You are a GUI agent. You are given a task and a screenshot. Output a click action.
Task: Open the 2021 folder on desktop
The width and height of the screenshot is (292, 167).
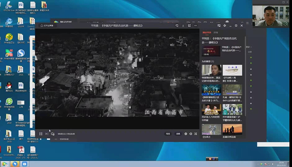pyautogui.click(x=21, y=71)
